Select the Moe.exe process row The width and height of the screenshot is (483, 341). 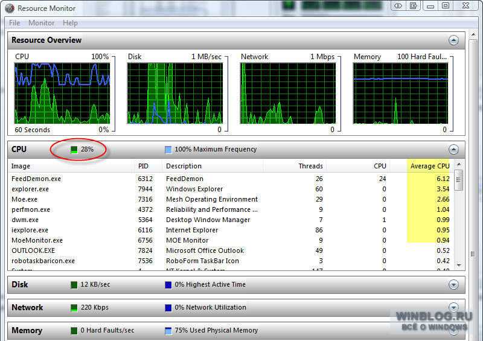[231, 199]
